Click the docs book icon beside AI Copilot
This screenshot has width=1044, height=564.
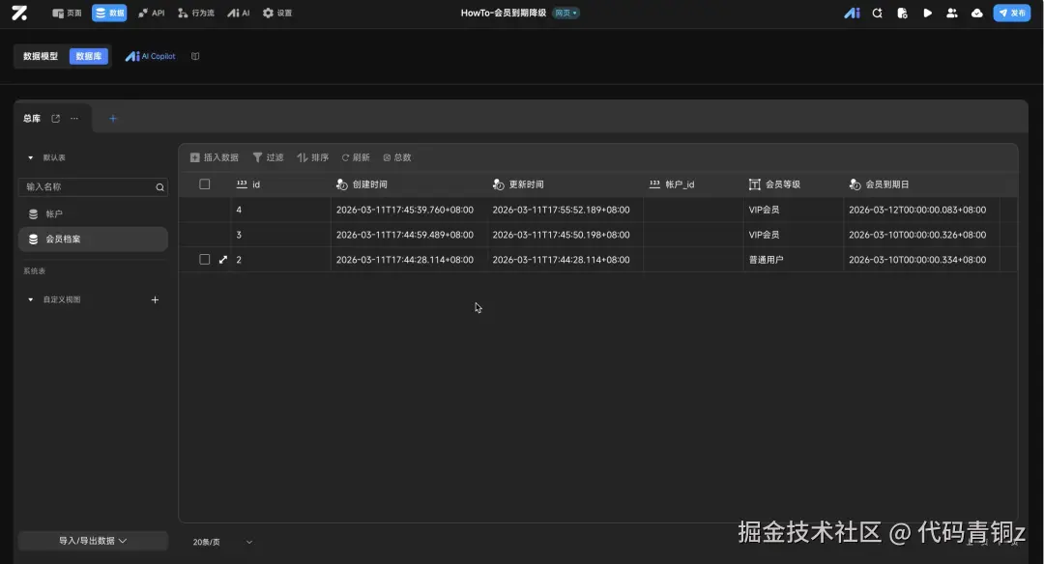coord(195,57)
